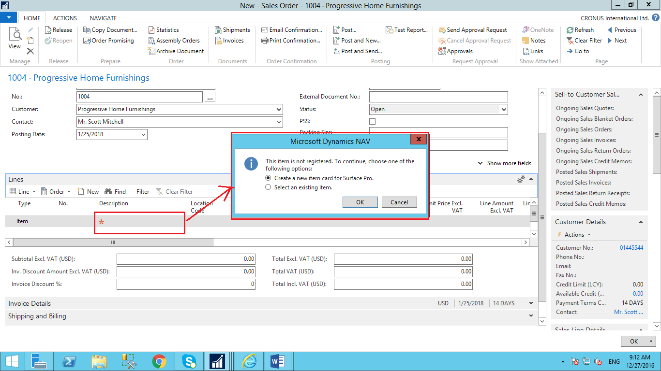Open Skype from the taskbar

click(x=189, y=361)
